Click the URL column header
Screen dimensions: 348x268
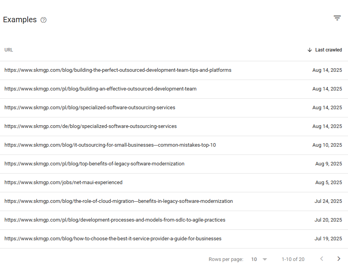[9, 50]
